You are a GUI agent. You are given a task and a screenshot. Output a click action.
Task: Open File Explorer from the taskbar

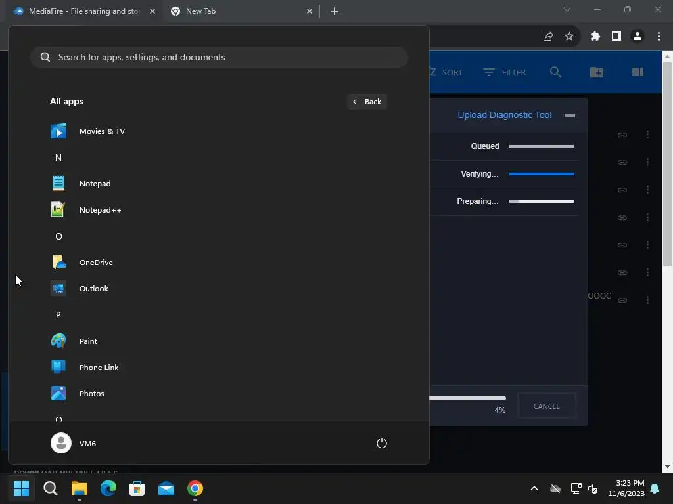(x=80, y=488)
